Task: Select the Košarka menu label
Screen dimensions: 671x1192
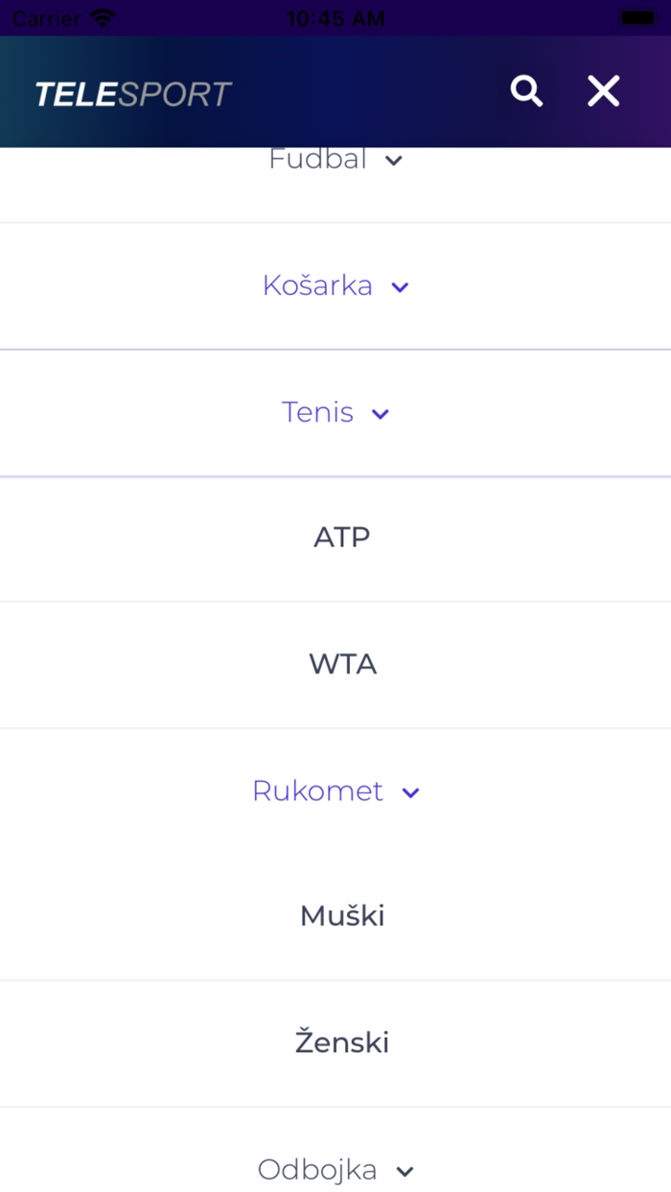Action: (x=317, y=286)
